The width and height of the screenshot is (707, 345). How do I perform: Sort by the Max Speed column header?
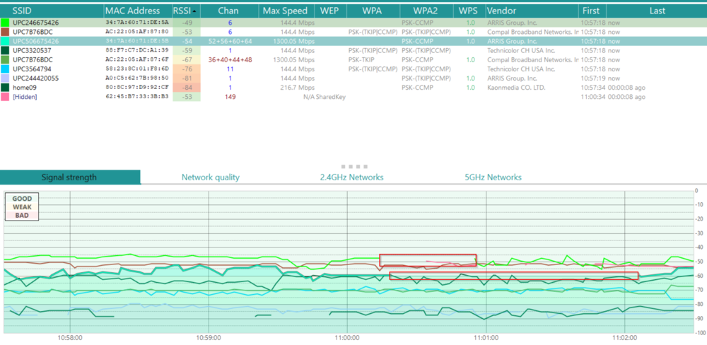click(285, 11)
